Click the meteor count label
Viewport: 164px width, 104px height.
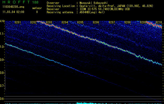[x=37, y=8]
